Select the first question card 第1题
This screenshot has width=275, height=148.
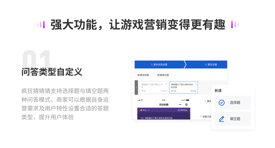pos(153,88)
